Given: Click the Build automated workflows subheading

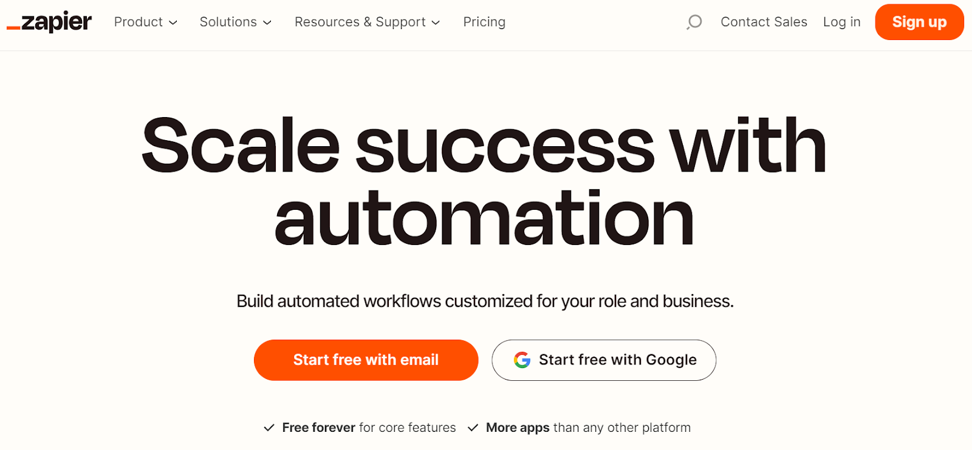Looking at the screenshot, I should (x=485, y=301).
